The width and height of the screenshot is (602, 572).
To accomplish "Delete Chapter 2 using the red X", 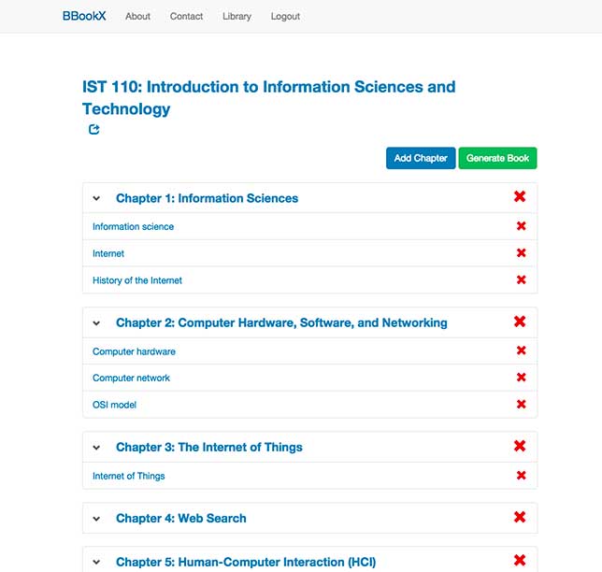I will tap(520, 322).
